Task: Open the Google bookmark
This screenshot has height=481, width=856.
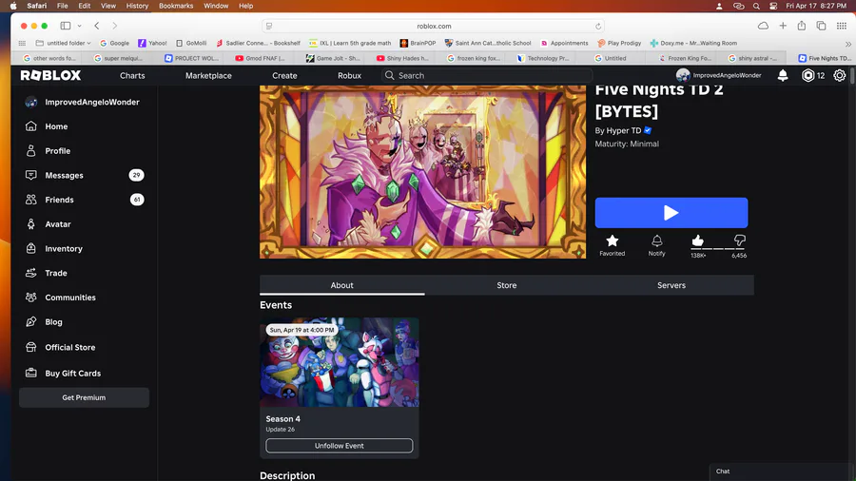Action: pyautogui.click(x=115, y=43)
